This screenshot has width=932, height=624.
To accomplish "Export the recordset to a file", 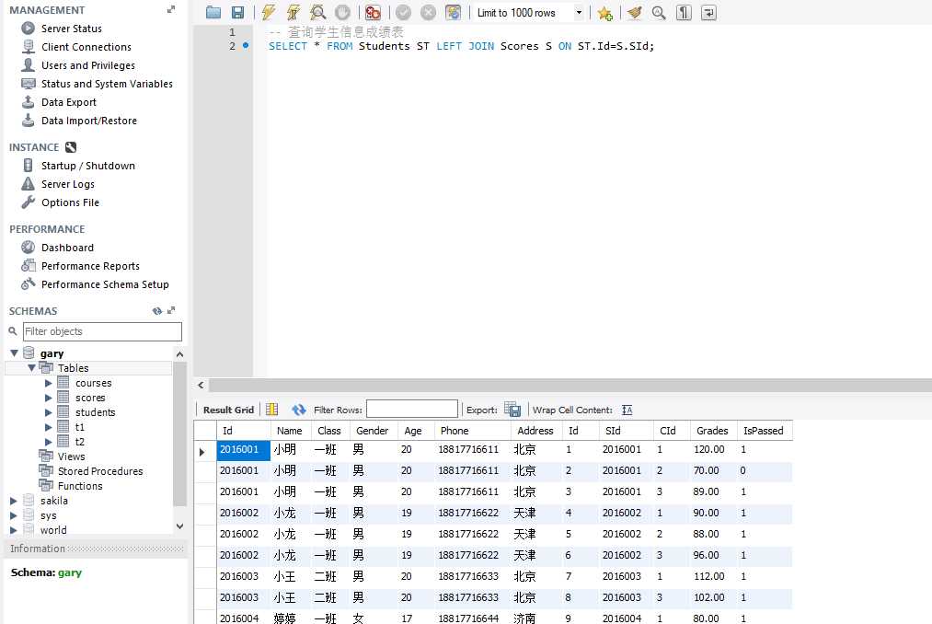I will pos(512,410).
